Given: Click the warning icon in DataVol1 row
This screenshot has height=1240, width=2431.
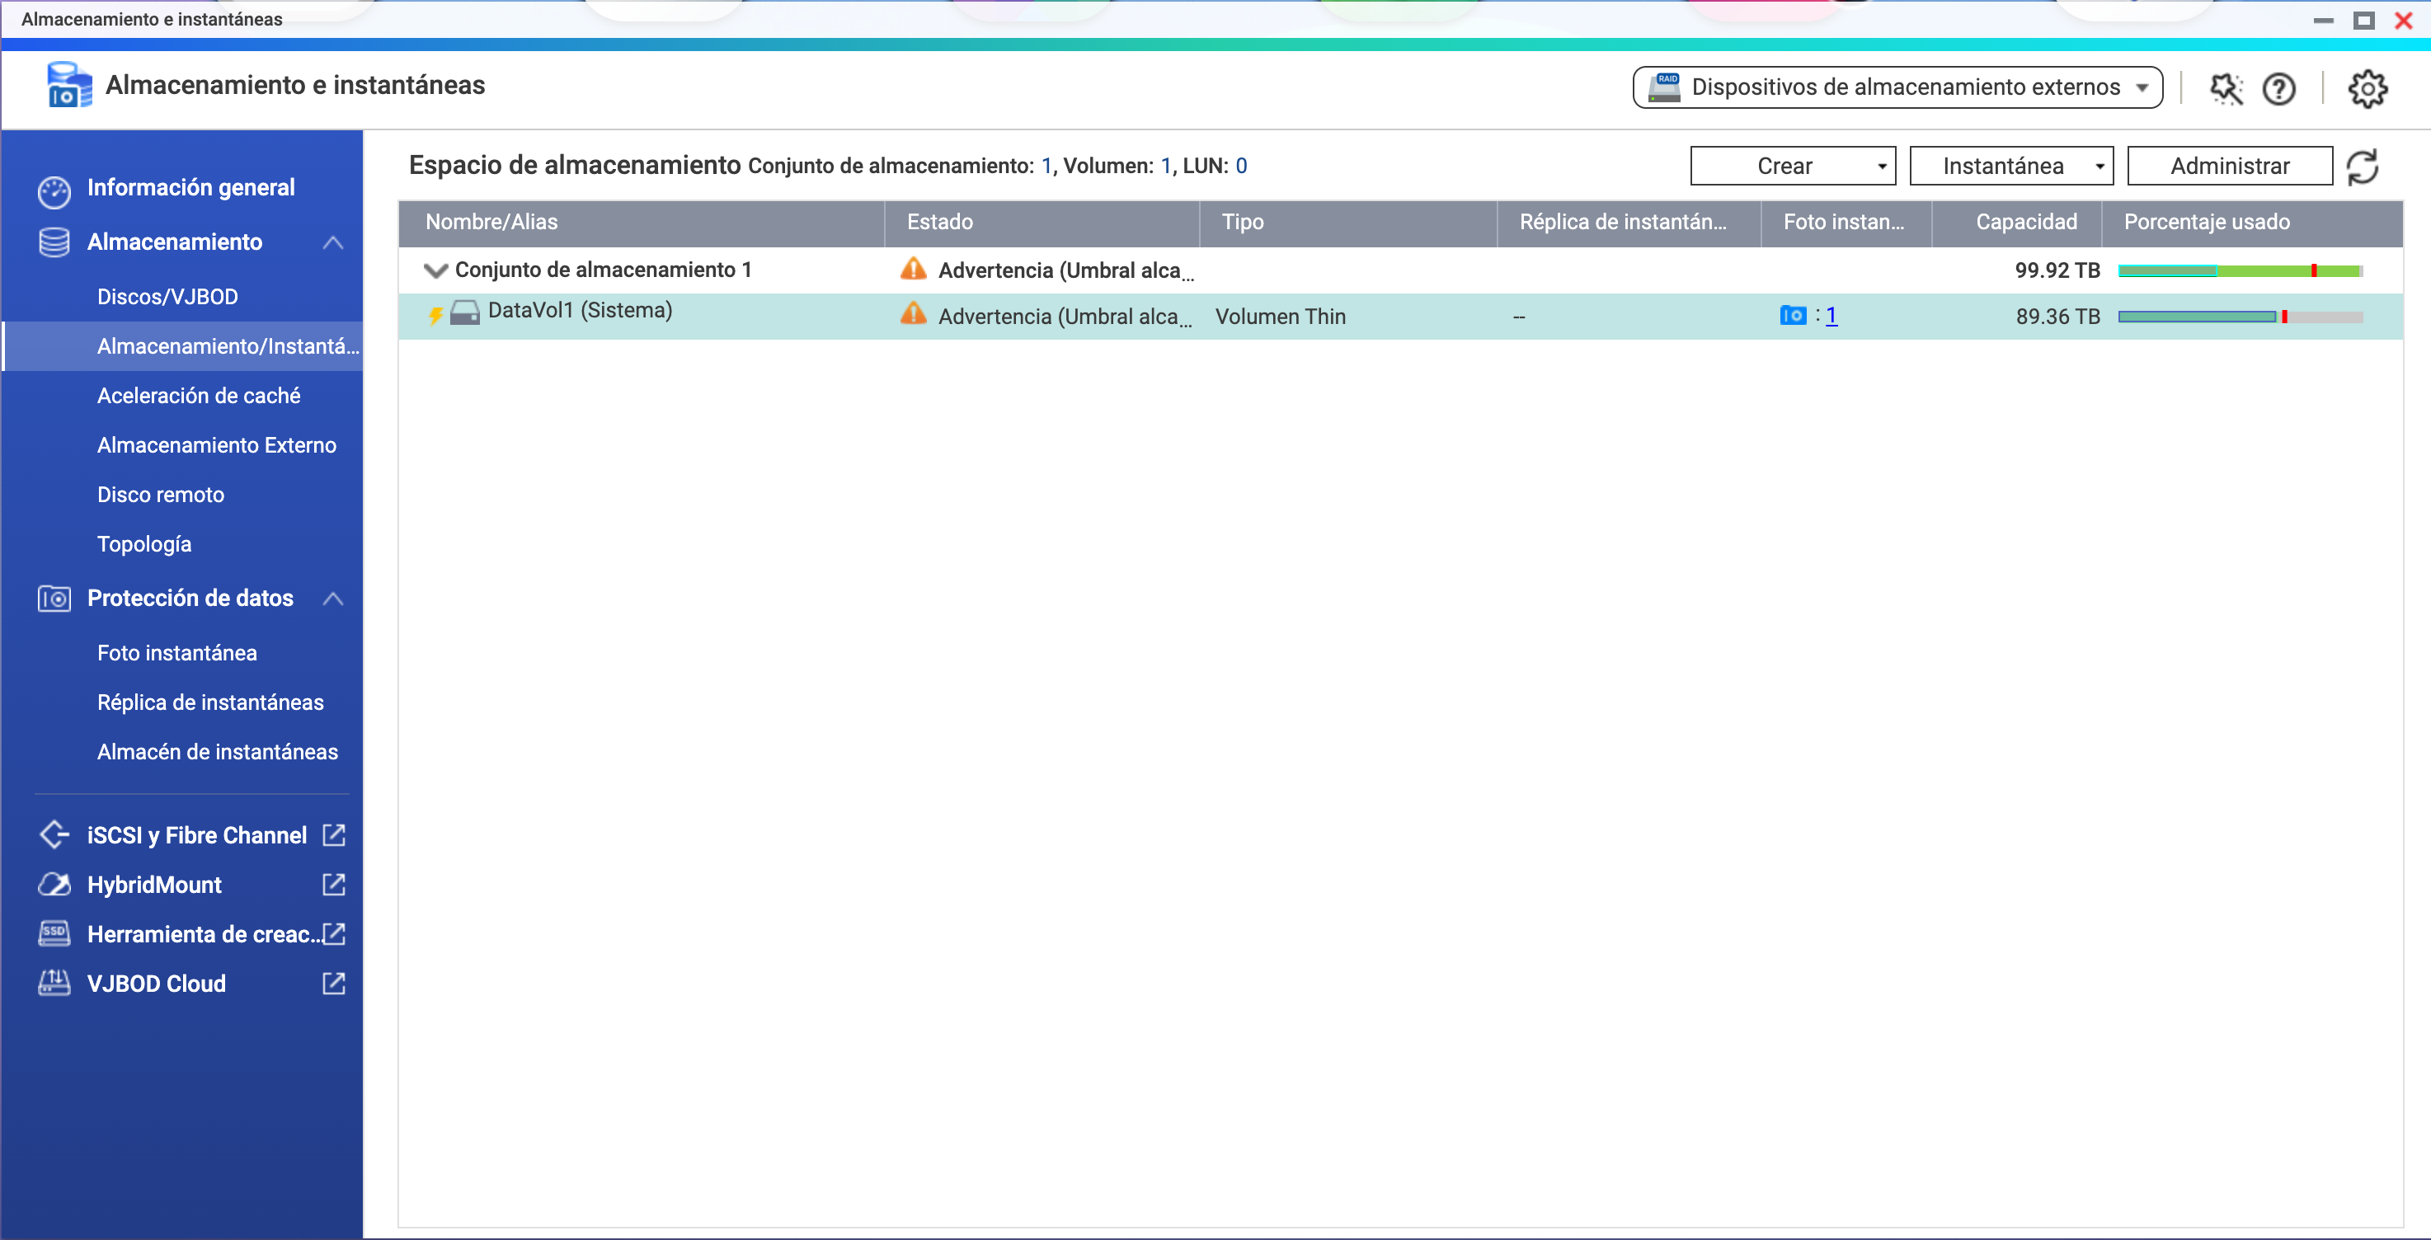Looking at the screenshot, I should tap(913, 314).
